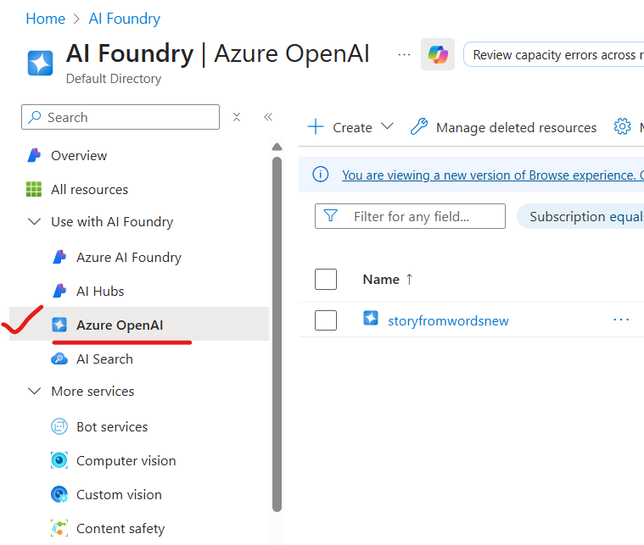The height and width of the screenshot is (545, 644).
Task: Click the Subscription equals filter pill
Action: (x=580, y=216)
